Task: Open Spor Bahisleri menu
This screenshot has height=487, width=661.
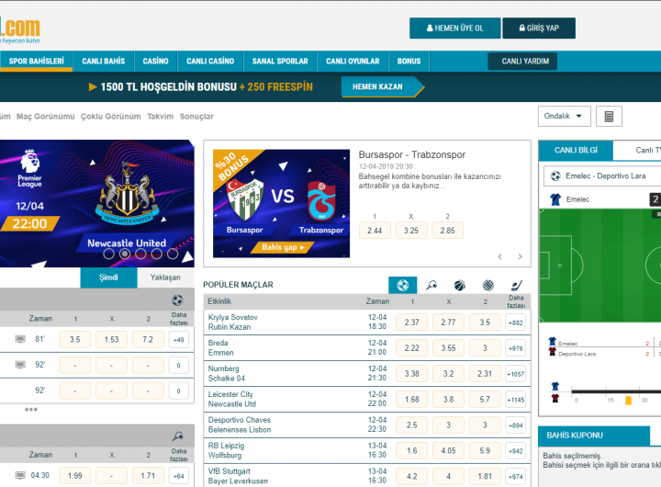Action: [x=36, y=62]
